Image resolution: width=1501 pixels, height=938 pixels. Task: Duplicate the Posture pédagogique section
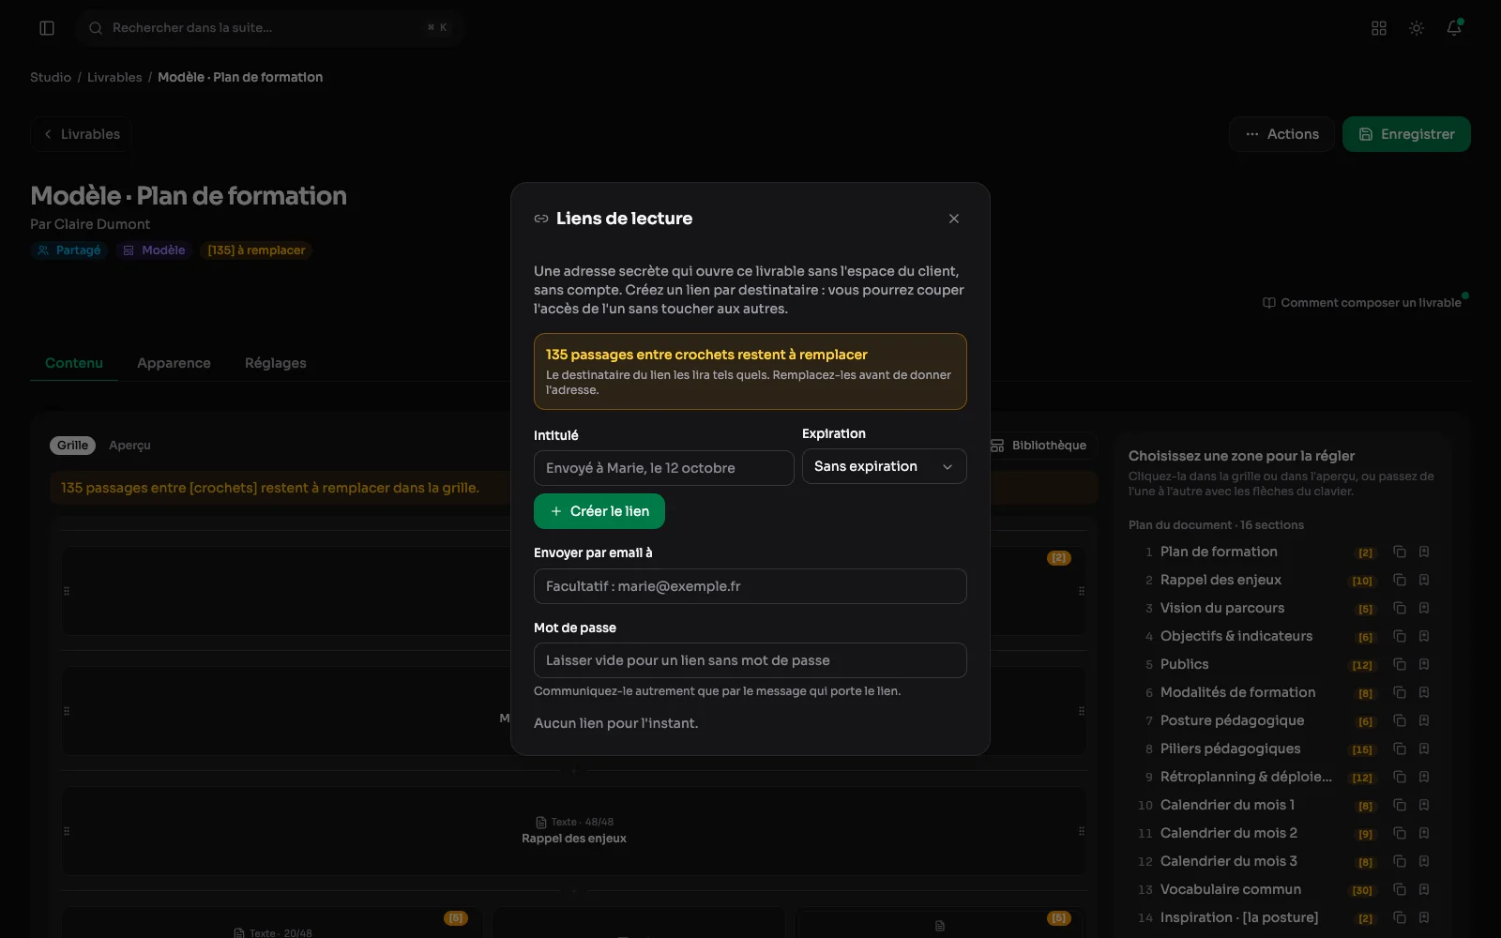pos(1400,720)
